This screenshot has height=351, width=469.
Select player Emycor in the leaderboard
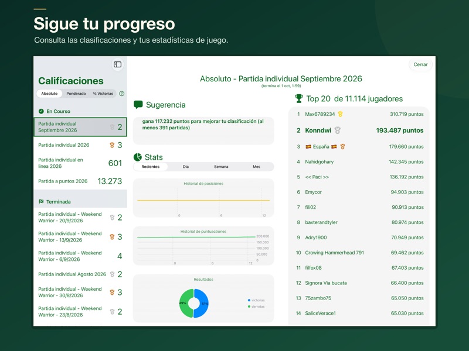tap(359, 192)
